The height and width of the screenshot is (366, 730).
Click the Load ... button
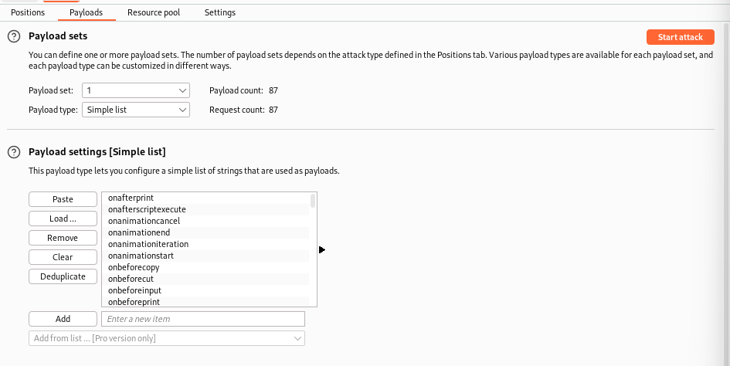coord(63,219)
